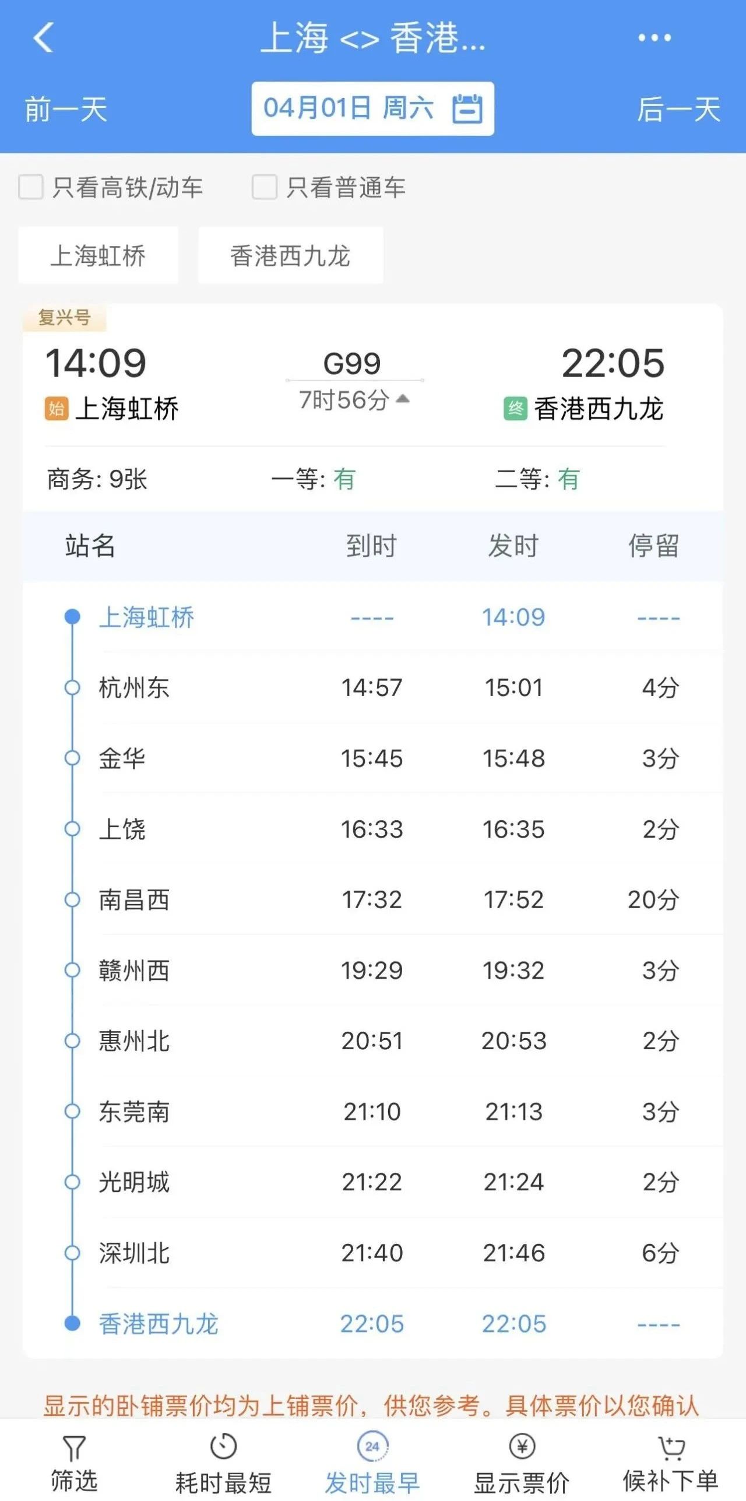Viewport: 746px width, 1501px height.
Task: Select 上海虹桥 station filter tab
Action: (98, 255)
